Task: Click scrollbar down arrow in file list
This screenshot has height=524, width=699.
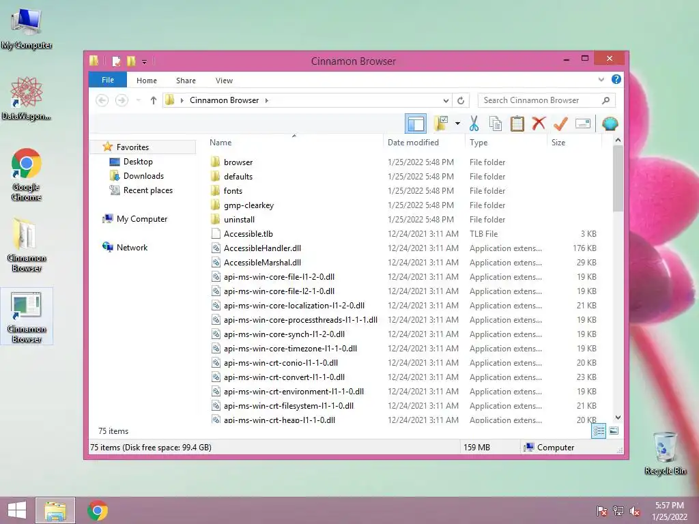Action: (618, 418)
